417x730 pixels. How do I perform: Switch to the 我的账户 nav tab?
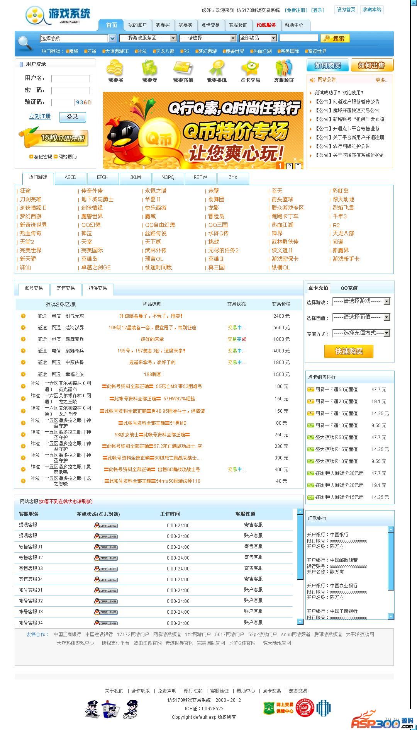tap(137, 25)
